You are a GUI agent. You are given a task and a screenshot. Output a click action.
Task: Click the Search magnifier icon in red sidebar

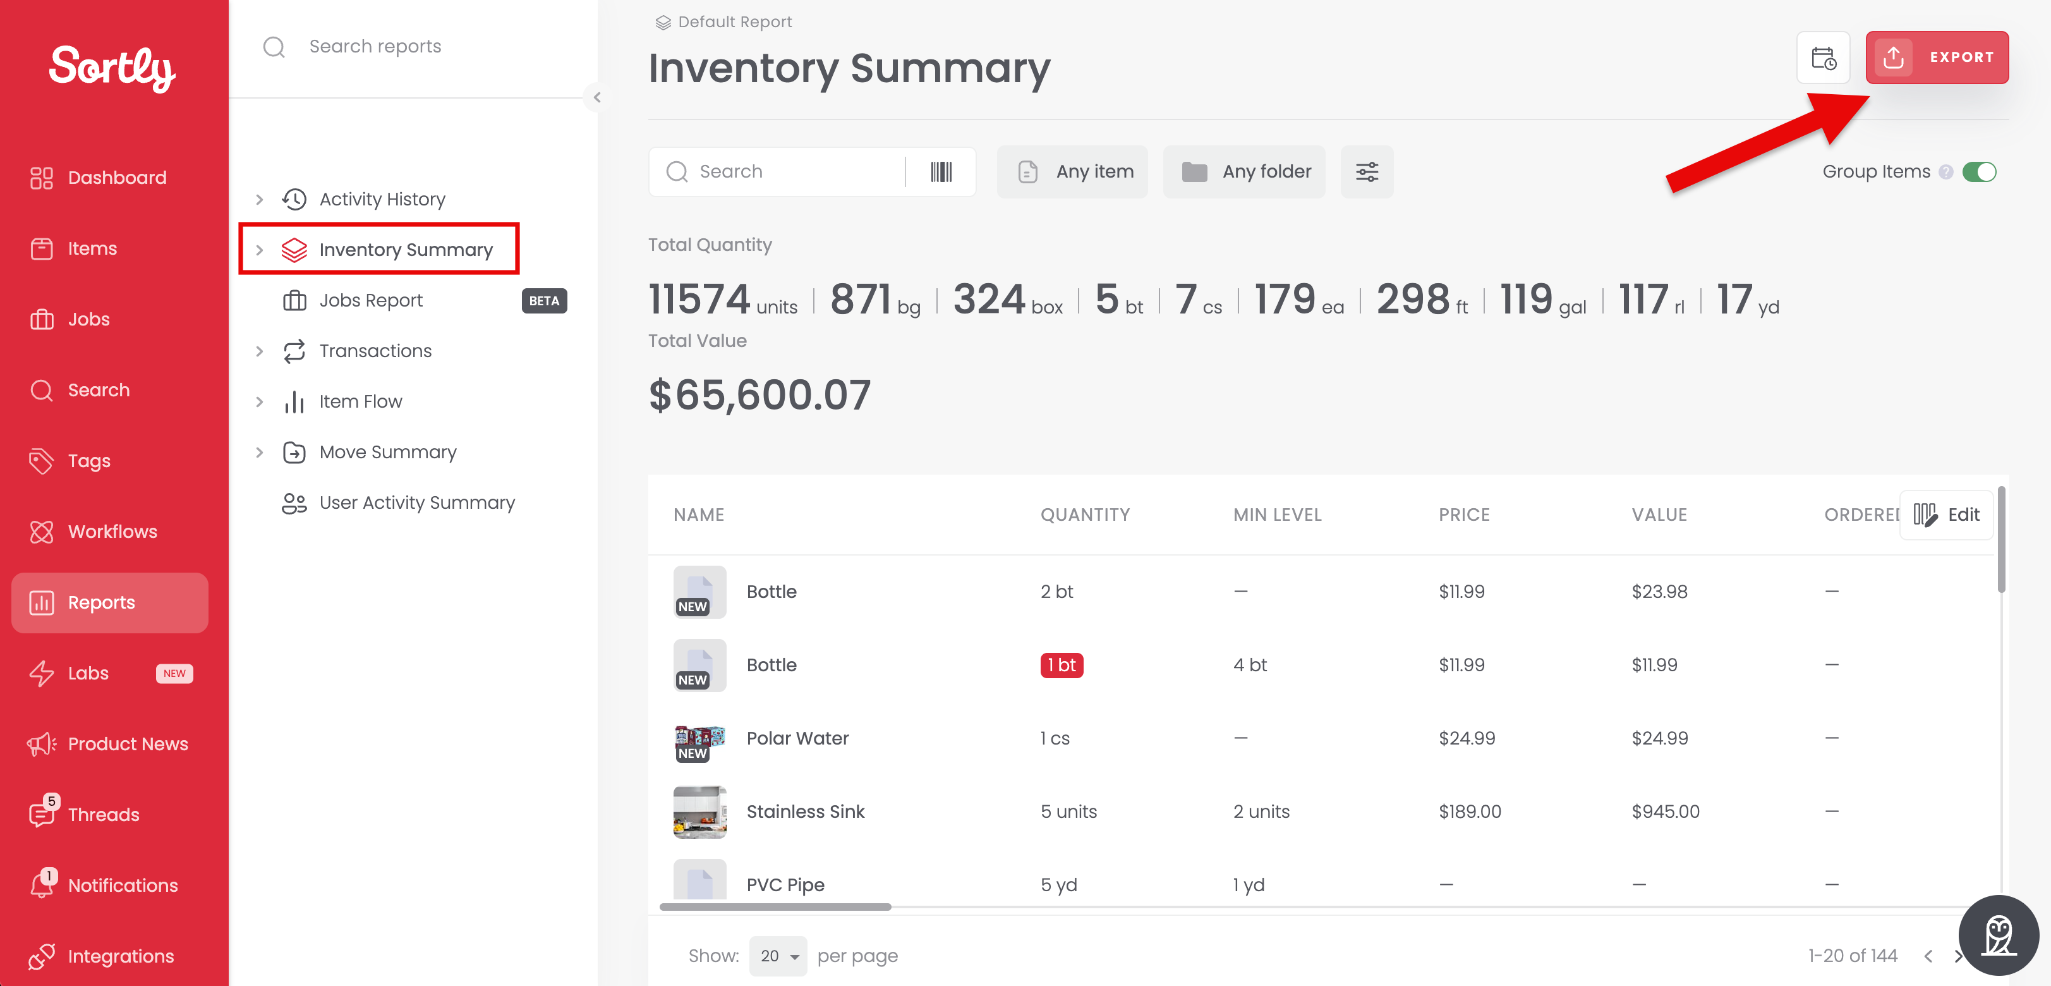pos(42,390)
